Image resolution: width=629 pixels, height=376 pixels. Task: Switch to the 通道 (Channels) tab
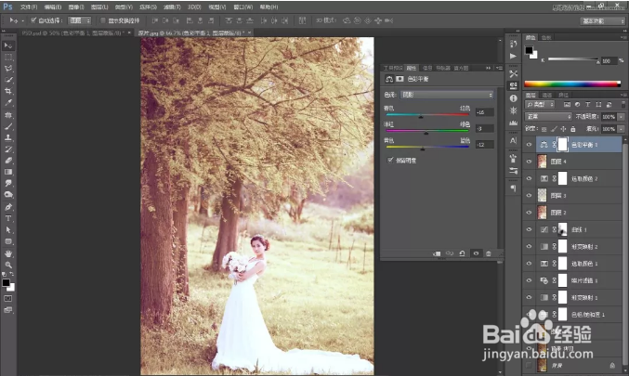546,95
